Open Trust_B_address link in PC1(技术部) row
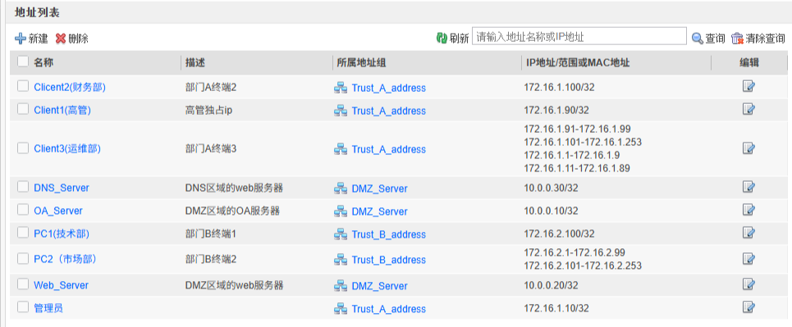 (x=388, y=234)
